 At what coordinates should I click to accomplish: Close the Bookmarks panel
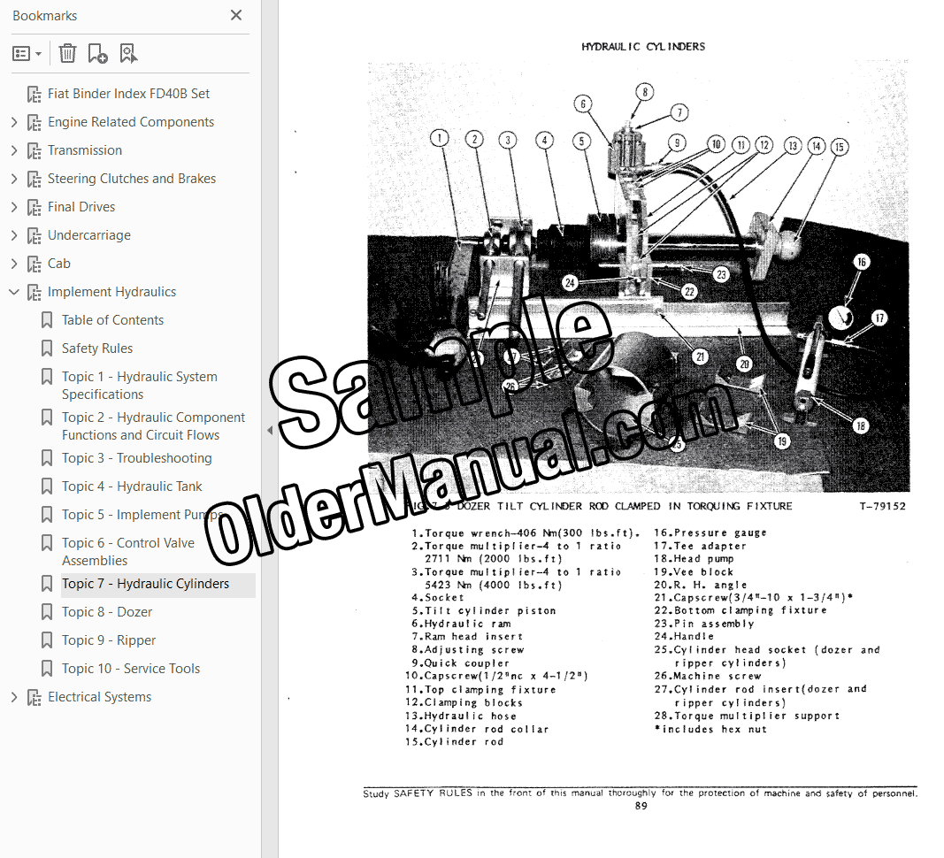pyautogui.click(x=236, y=15)
